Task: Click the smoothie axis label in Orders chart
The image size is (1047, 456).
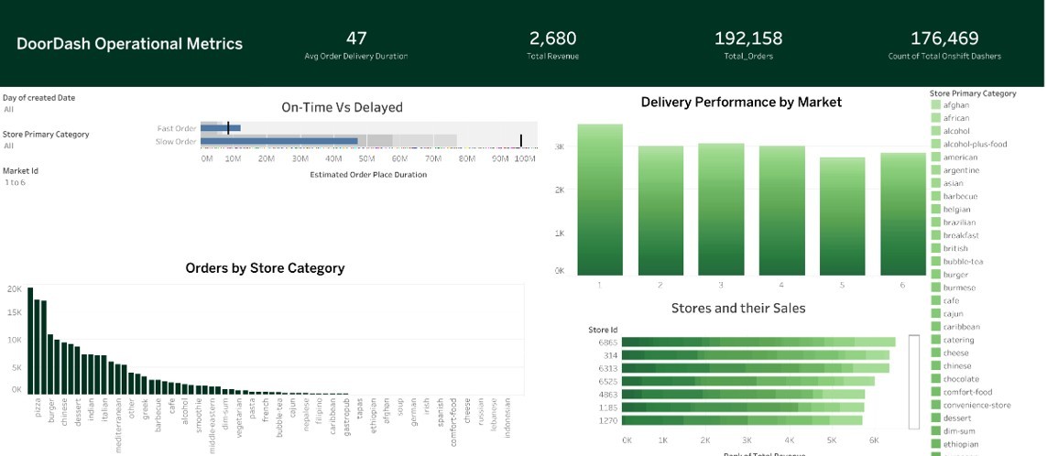Action: 199,414
